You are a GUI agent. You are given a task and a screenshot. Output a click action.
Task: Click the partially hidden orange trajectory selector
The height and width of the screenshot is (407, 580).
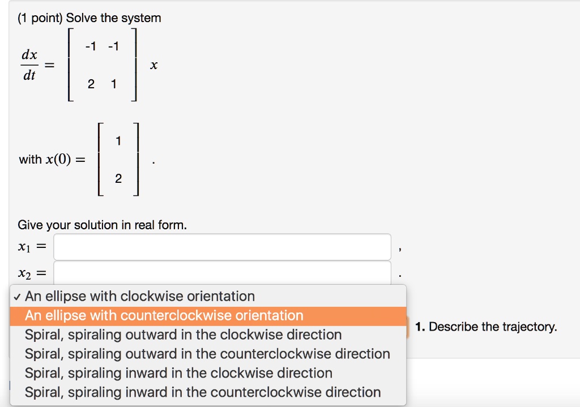click(406, 327)
